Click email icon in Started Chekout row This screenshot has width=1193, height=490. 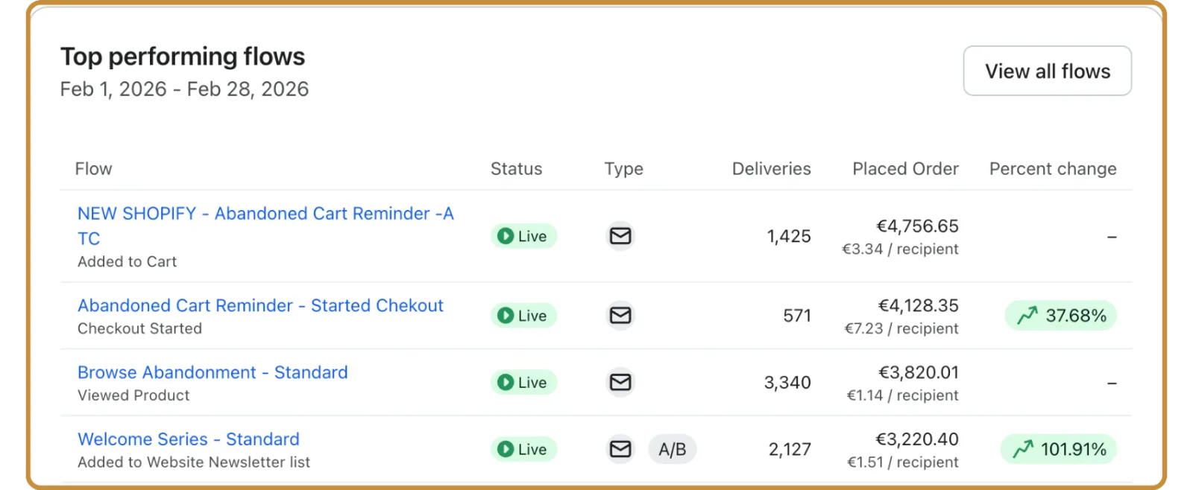[x=620, y=316]
